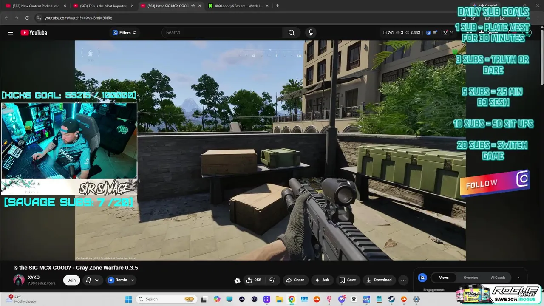544x306 pixels.
Task: Open Chrome from the taskbar
Action: coord(292,299)
